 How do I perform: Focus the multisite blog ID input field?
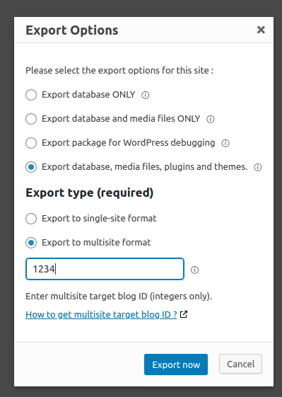[x=105, y=269]
